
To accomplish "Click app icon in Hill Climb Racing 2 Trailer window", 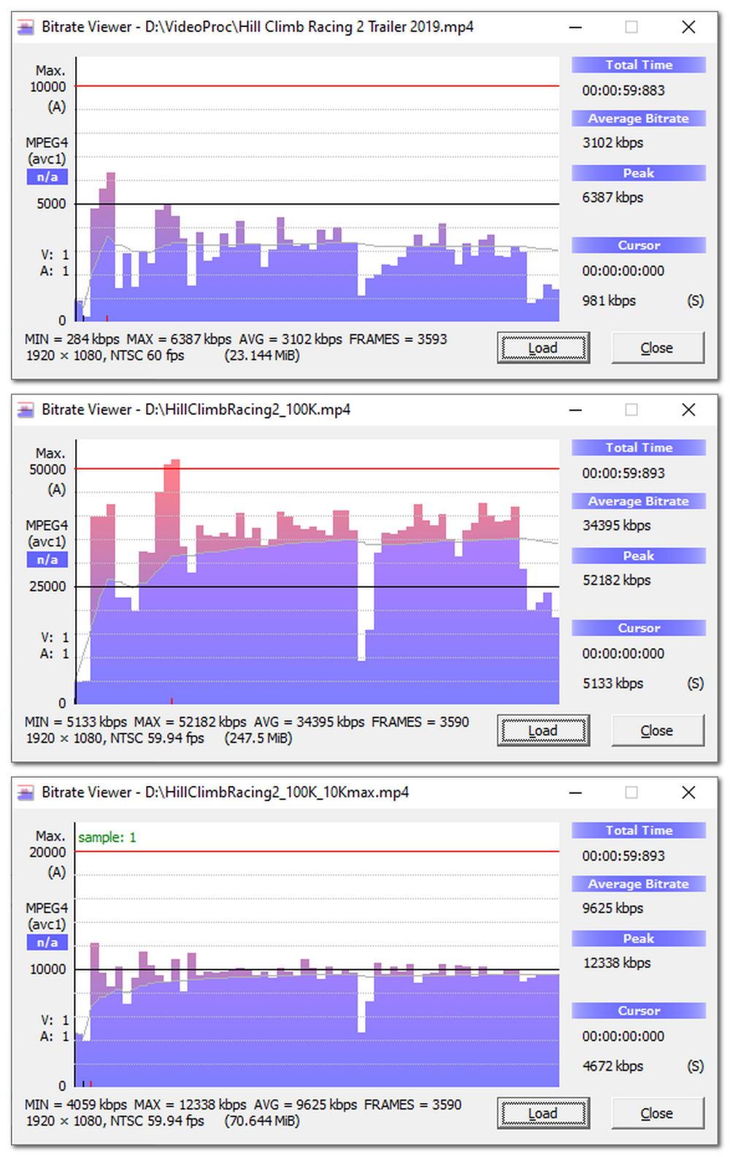I will pyautogui.click(x=26, y=28).
